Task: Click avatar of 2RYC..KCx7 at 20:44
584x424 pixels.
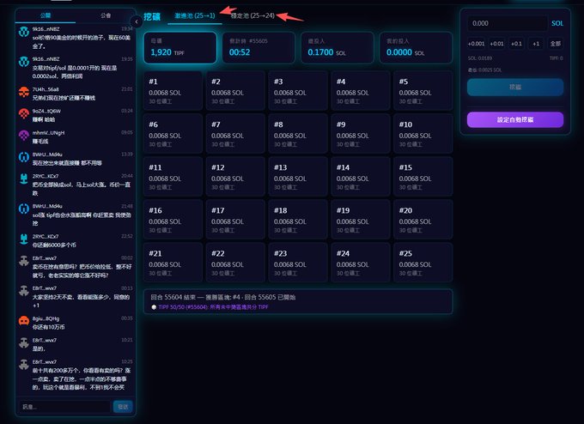Action: coord(24,179)
